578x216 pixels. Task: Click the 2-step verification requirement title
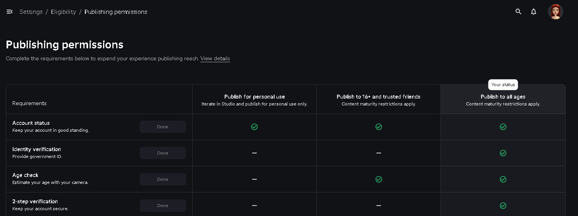(x=35, y=201)
